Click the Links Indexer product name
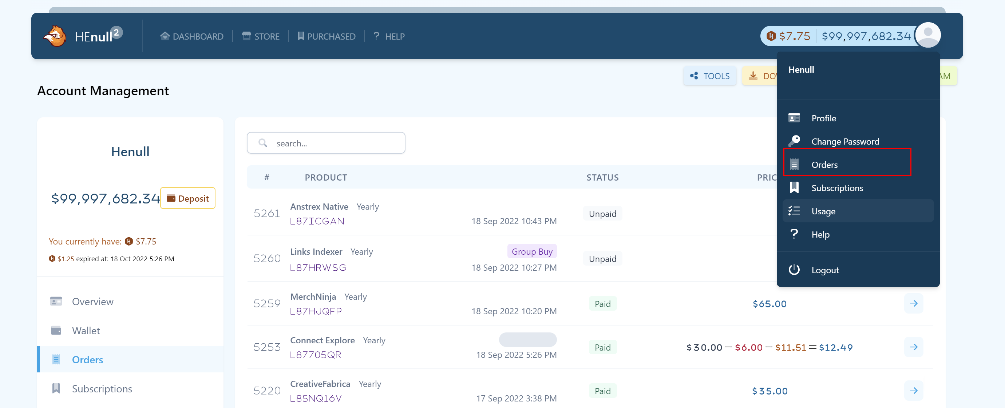This screenshot has width=1005, height=408. pos(316,251)
